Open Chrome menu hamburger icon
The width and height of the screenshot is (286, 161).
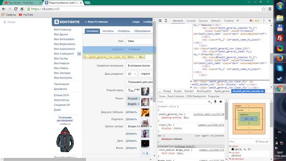(270, 9)
